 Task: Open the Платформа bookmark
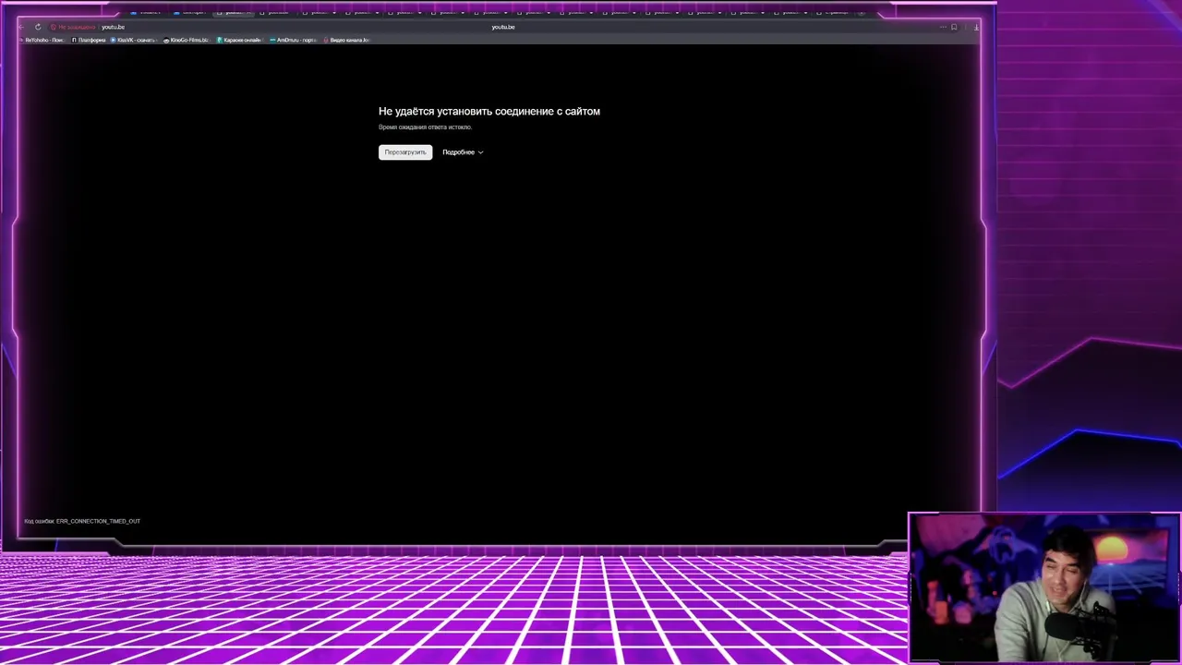tap(89, 40)
